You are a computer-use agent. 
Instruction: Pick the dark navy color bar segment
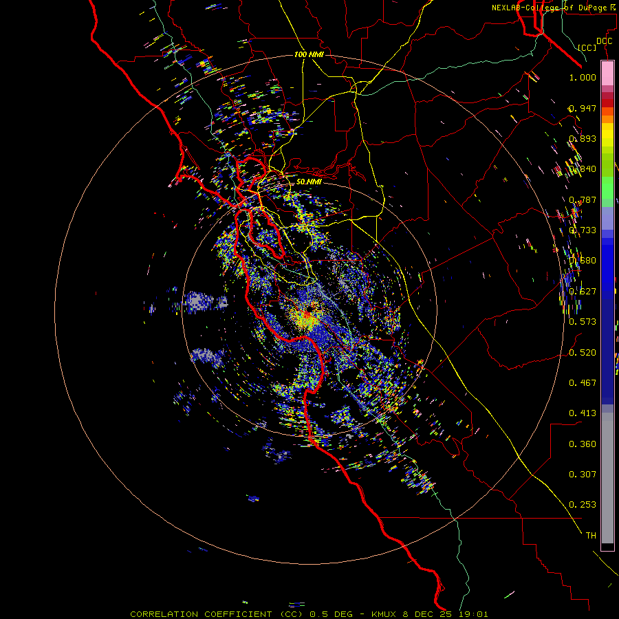(607, 347)
